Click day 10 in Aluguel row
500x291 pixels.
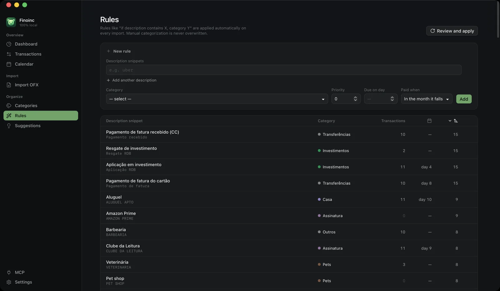425,199
